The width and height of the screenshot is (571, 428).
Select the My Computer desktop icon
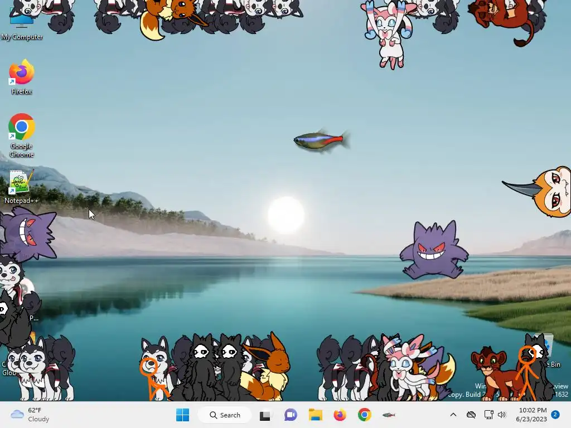tap(22, 22)
